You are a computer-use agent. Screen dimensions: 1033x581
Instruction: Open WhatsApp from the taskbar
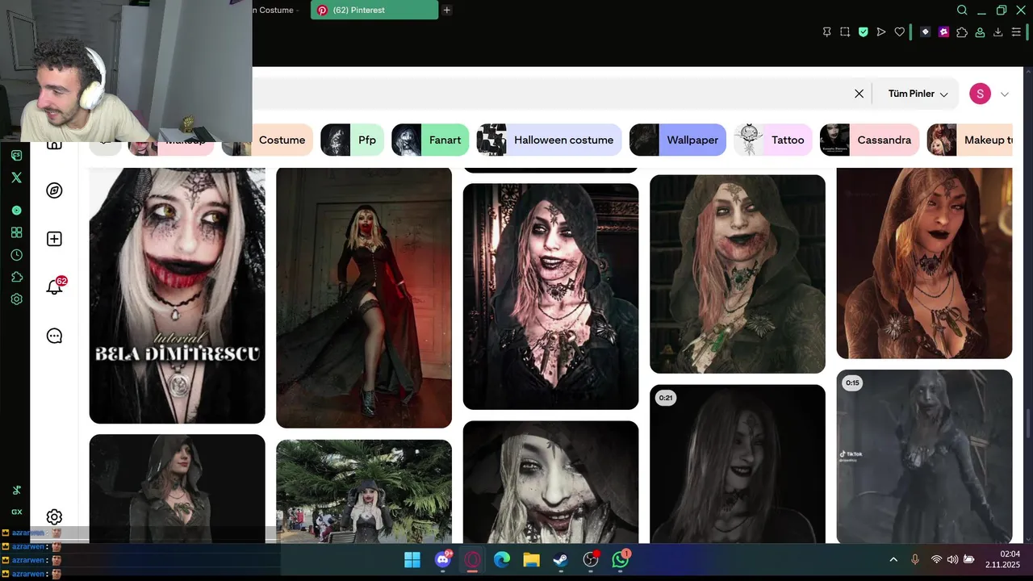(x=621, y=559)
